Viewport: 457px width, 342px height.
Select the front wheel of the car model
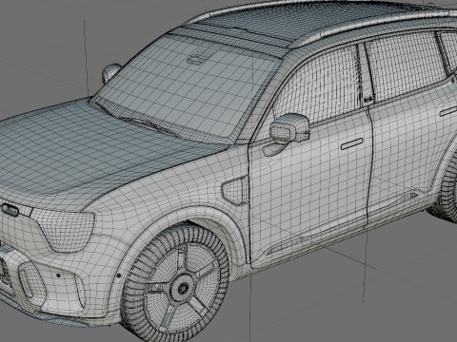pyautogui.click(x=176, y=282)
